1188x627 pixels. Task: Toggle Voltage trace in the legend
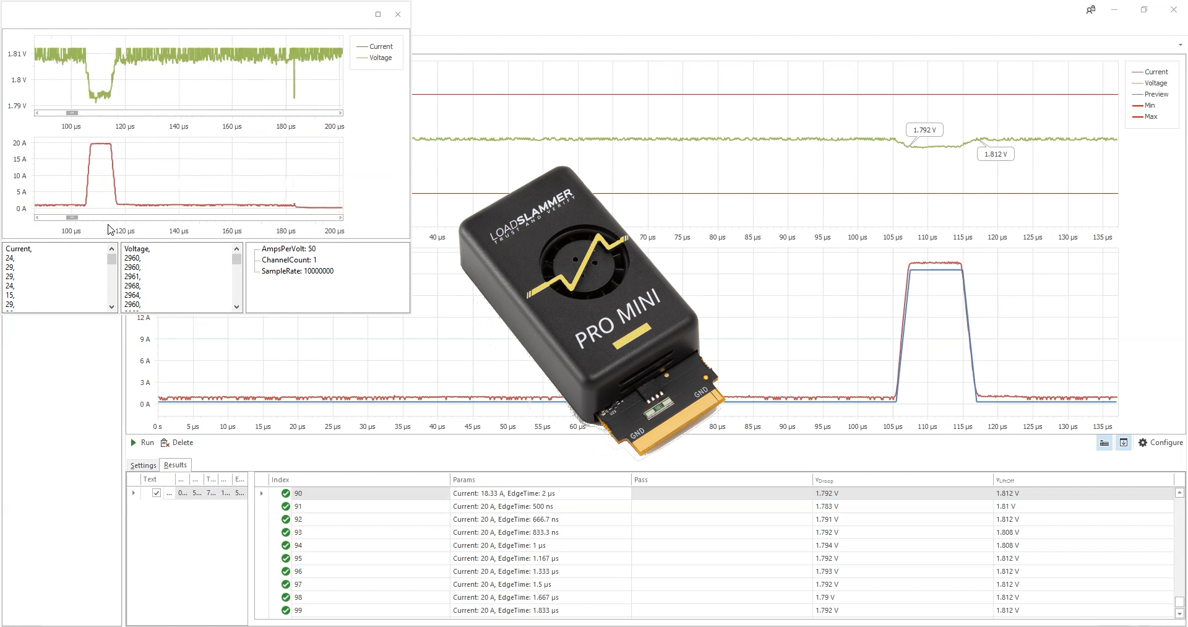tap(1153, 82)
